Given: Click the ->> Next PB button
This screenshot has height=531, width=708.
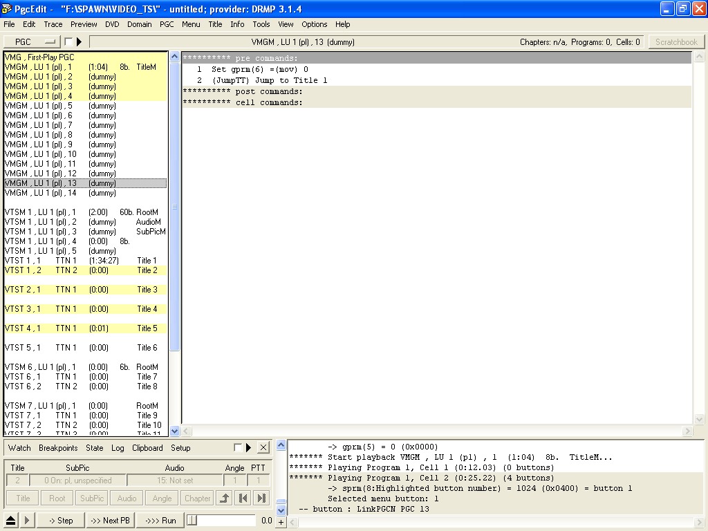Looking at the screenshot, I should (x=110, y=520).
